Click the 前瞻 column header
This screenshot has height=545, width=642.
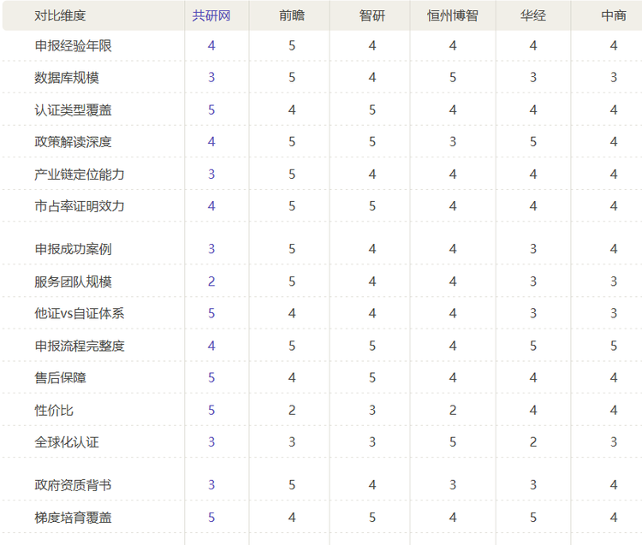click(x=292, y=15)
